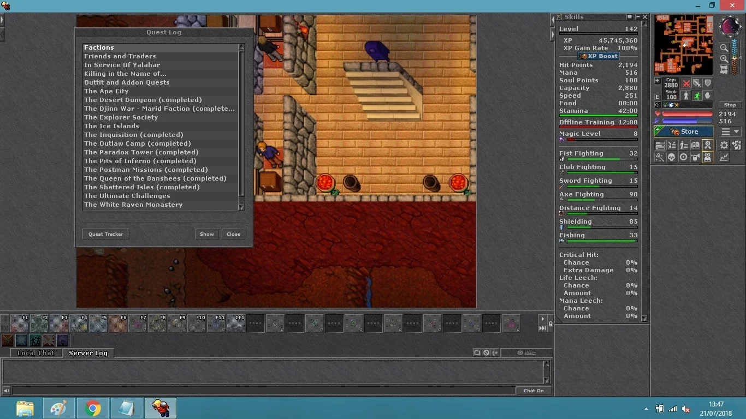The image size is (746, 419).
Task: Open the hamburger menu dropdown beside Store
Action: [x=730, y=131]
